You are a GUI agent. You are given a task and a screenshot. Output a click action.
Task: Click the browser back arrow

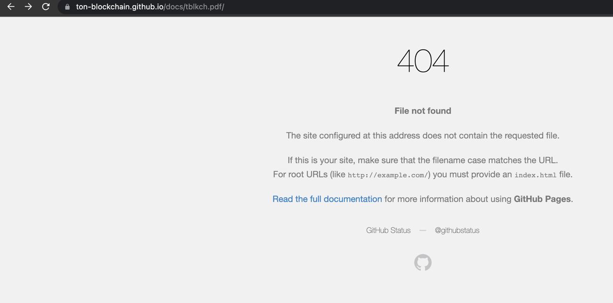coord(11,7)
